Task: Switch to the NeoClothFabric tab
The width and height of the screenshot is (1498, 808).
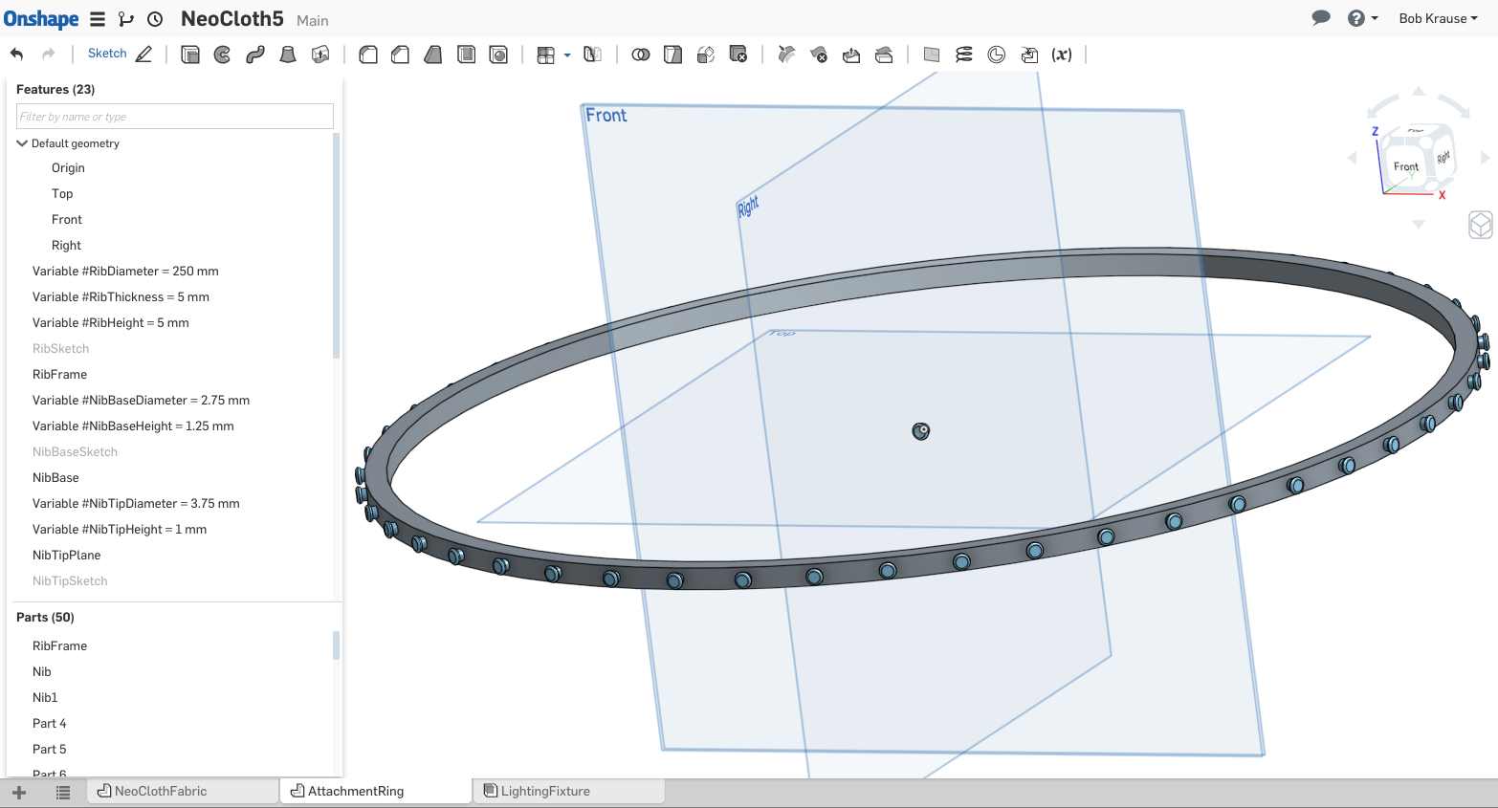Action: [x=162, y=791]
